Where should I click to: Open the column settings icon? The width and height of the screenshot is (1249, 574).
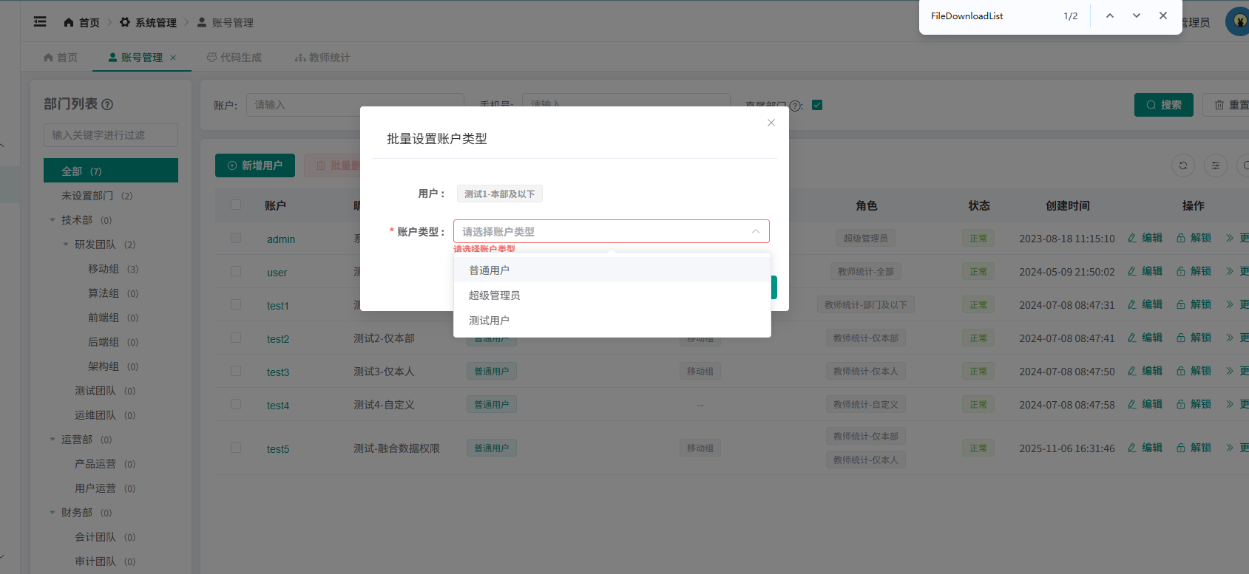1215,165
